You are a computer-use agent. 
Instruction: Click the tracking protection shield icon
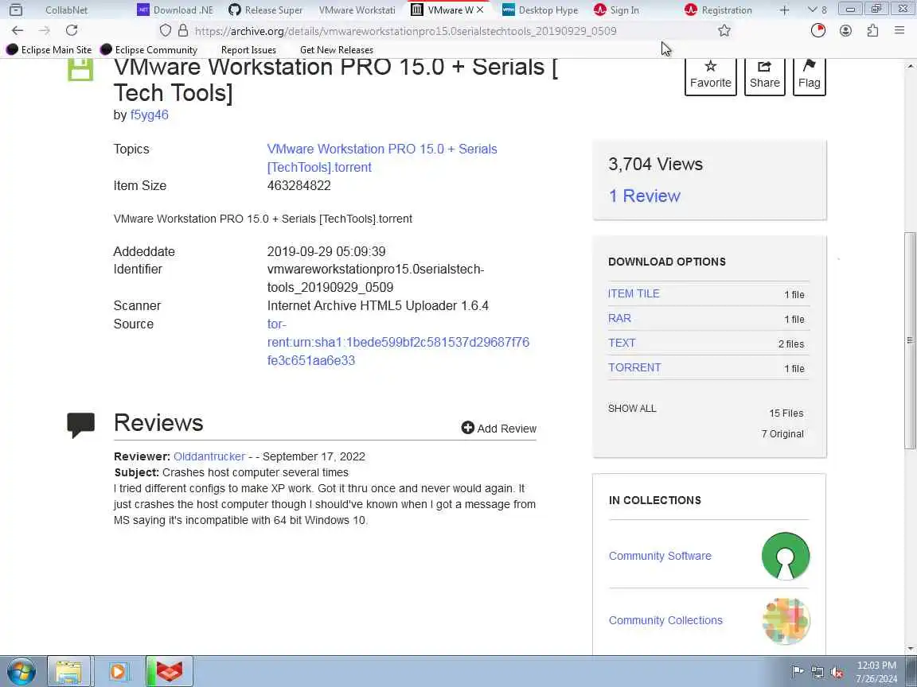click(x=166, y=30)
